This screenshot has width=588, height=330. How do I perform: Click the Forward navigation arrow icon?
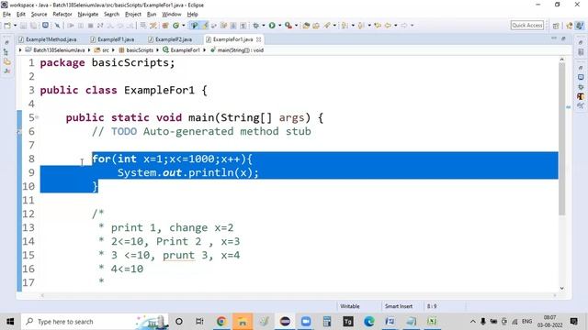[404, 26]
